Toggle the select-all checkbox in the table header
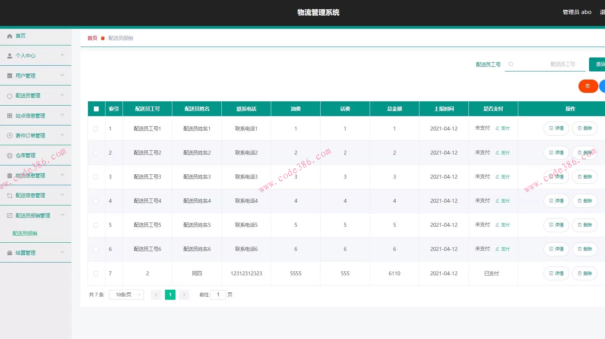This screenshot has height=339, width=605. pos(96,109)
